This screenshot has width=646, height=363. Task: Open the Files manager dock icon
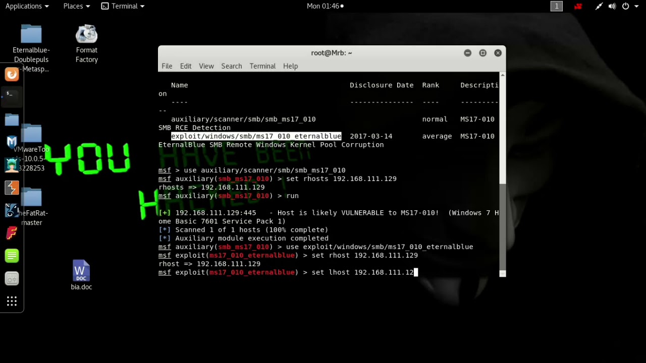tap(12, 119)
